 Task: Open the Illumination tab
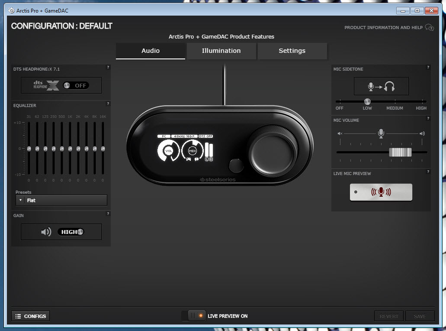click(221, 51)
